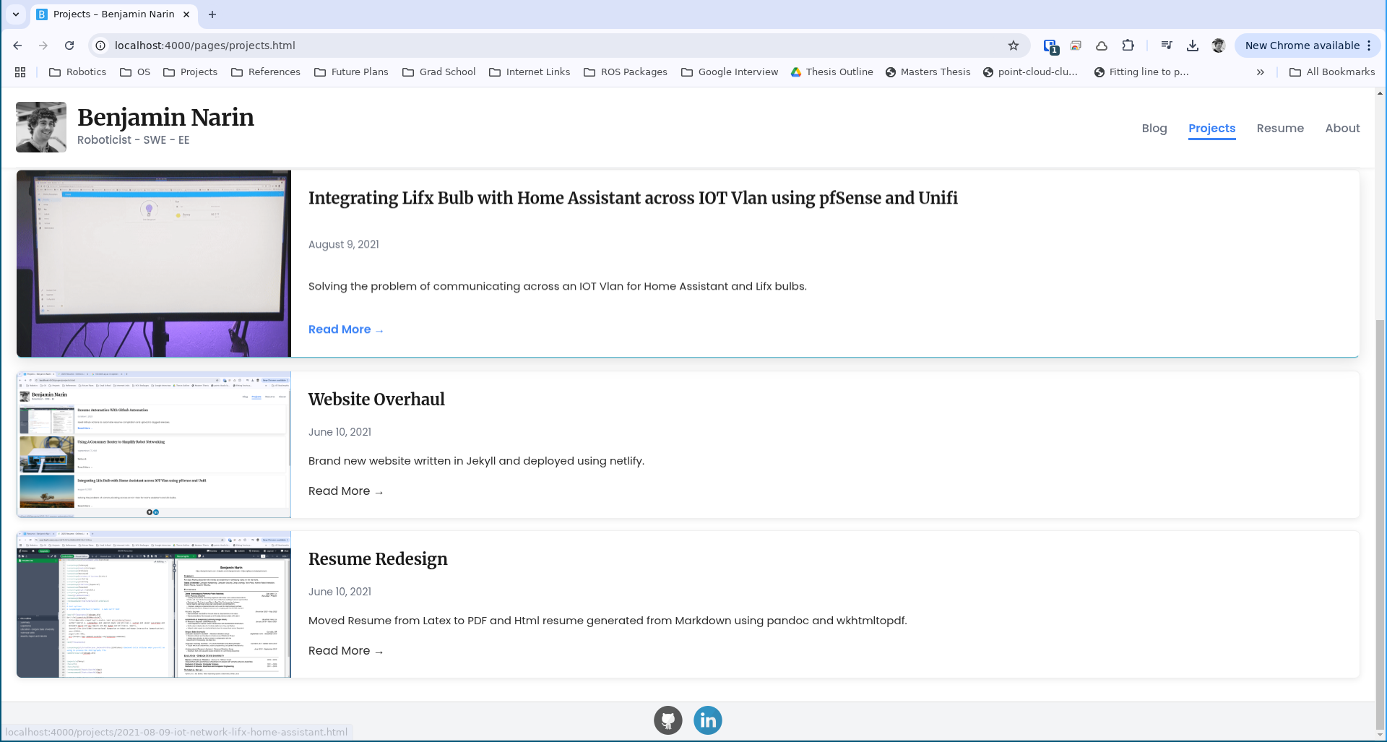Open the media controls icon
The image size is (1387, 742).
[x=1167, y=46]
